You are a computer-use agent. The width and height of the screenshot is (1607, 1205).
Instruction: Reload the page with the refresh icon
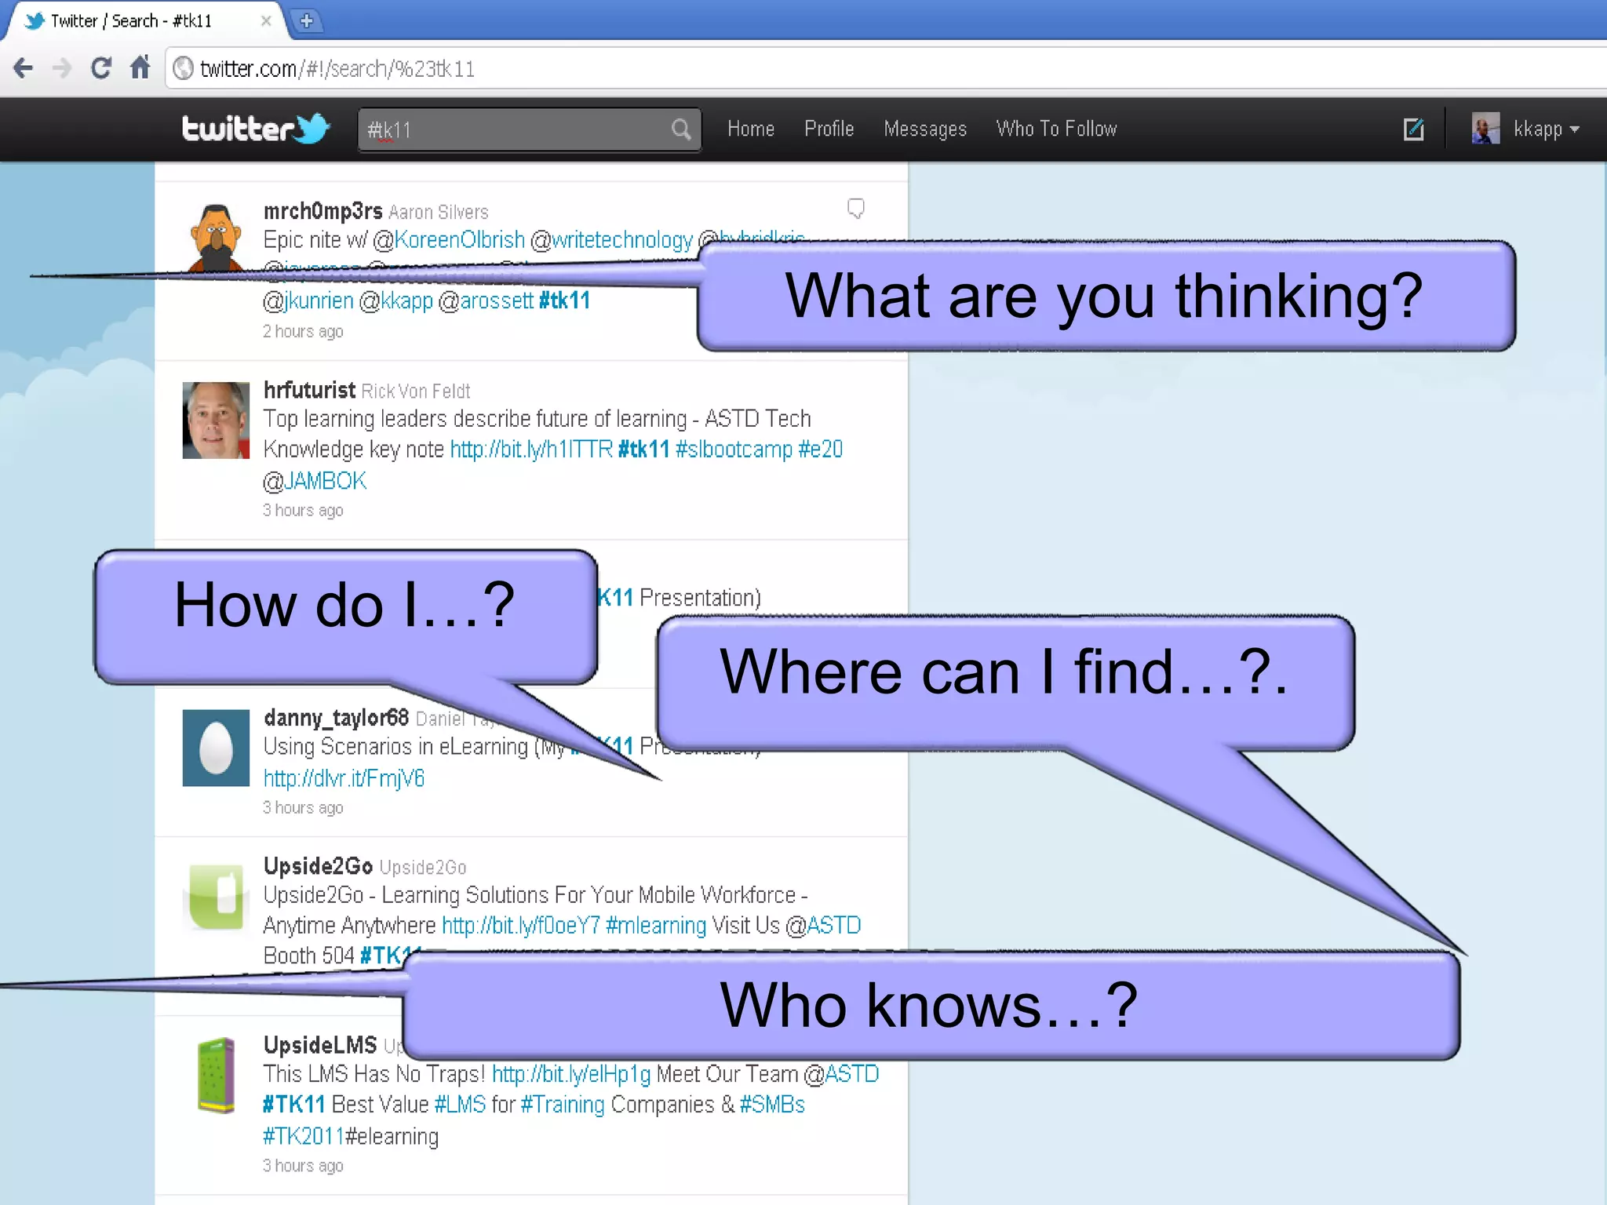(100, 68)
